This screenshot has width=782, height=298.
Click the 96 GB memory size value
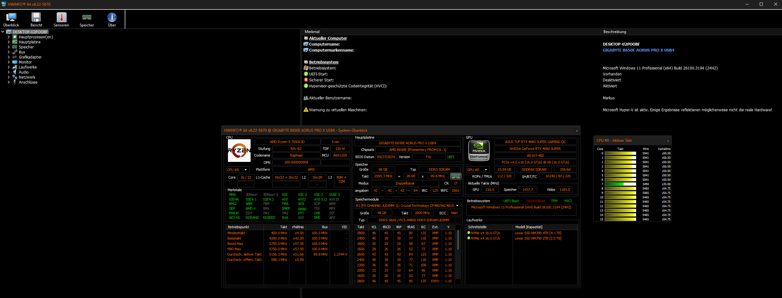383,170
